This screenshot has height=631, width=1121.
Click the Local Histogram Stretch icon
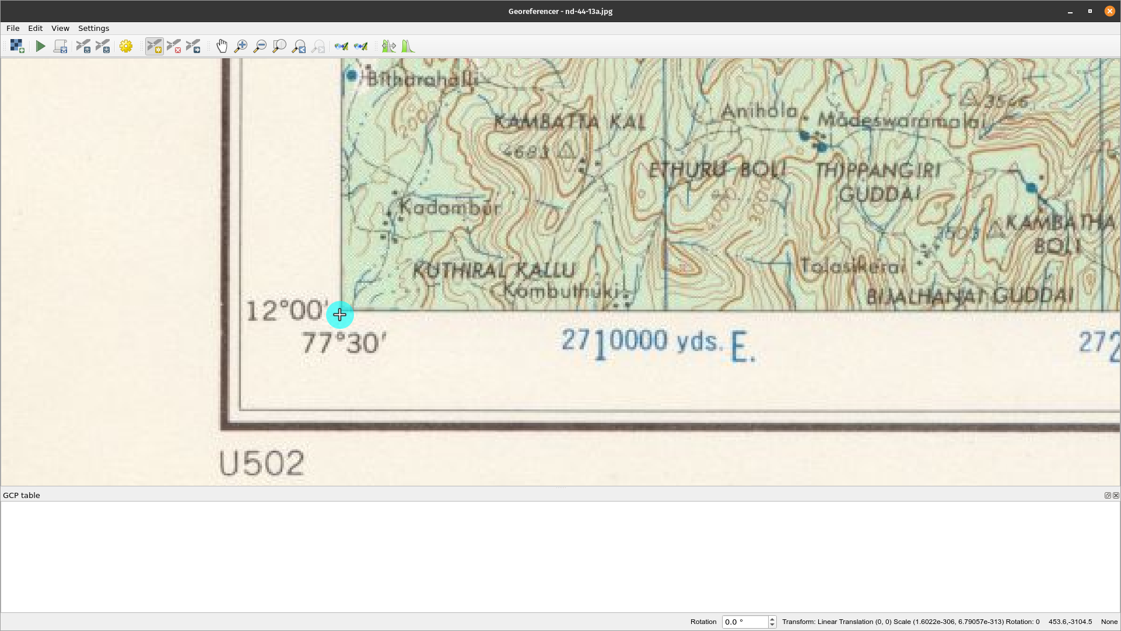click(x=408, y=46)
